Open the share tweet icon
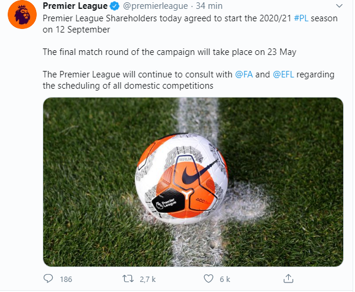 pos(288,278)
